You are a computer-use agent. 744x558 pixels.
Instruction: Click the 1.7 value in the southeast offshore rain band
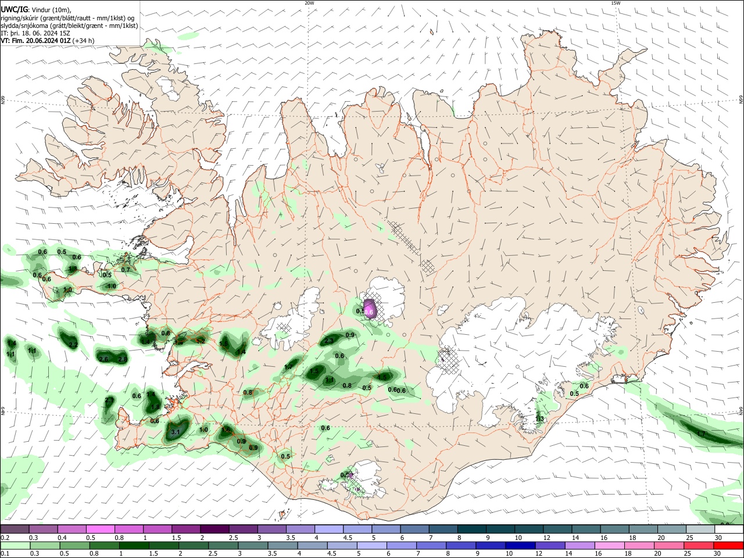701,434
